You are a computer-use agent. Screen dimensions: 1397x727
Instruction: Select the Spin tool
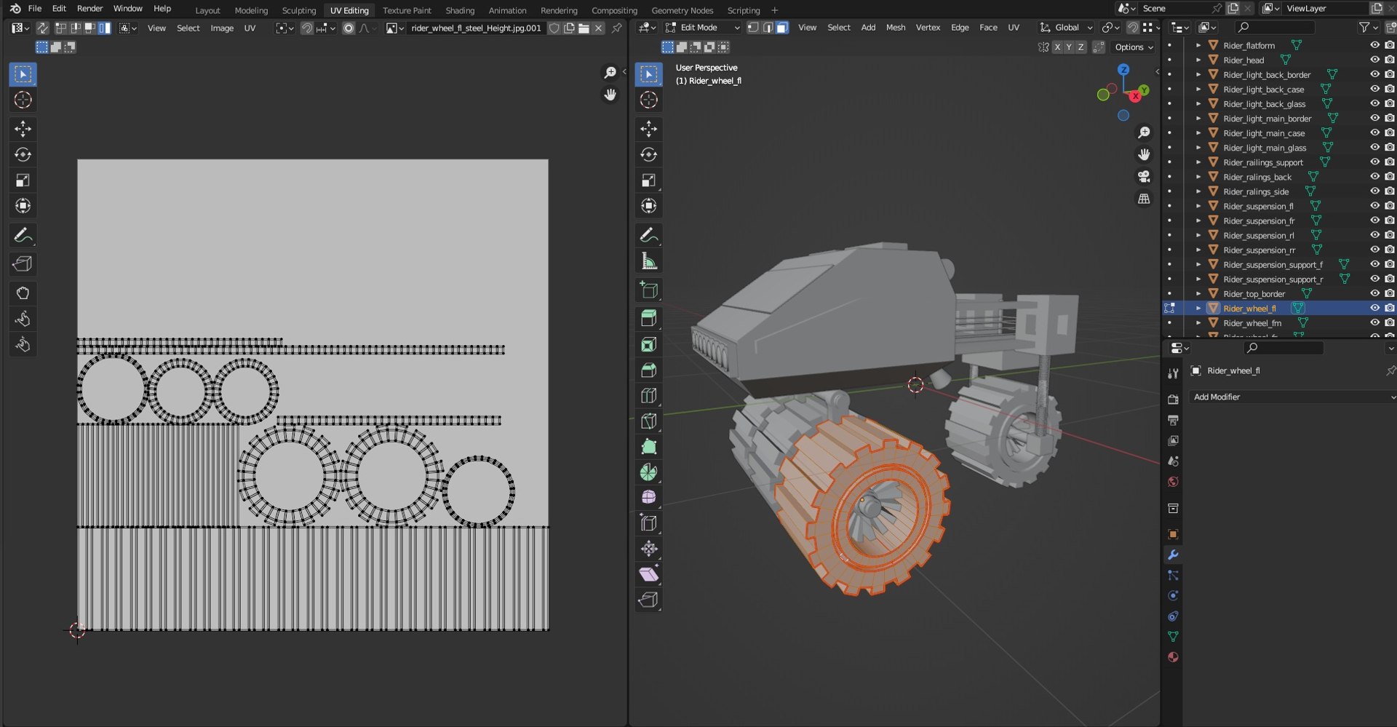pyautogui.click(x=648, y=472)
